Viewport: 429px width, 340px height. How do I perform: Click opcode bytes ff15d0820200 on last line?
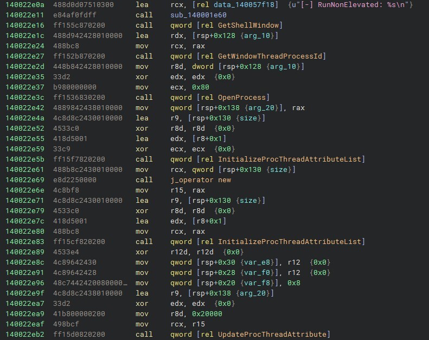79,334
